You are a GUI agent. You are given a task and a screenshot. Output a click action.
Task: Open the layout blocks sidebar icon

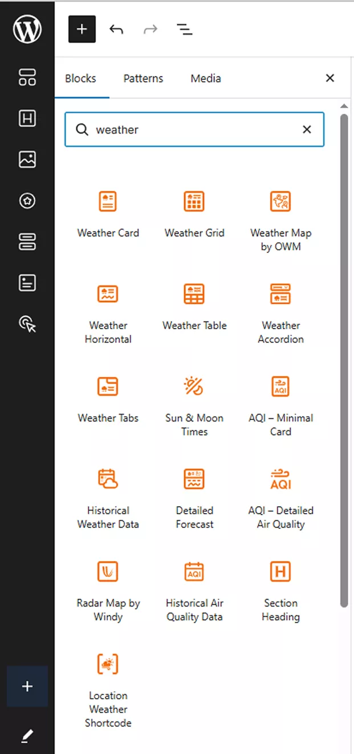point(27,77)
